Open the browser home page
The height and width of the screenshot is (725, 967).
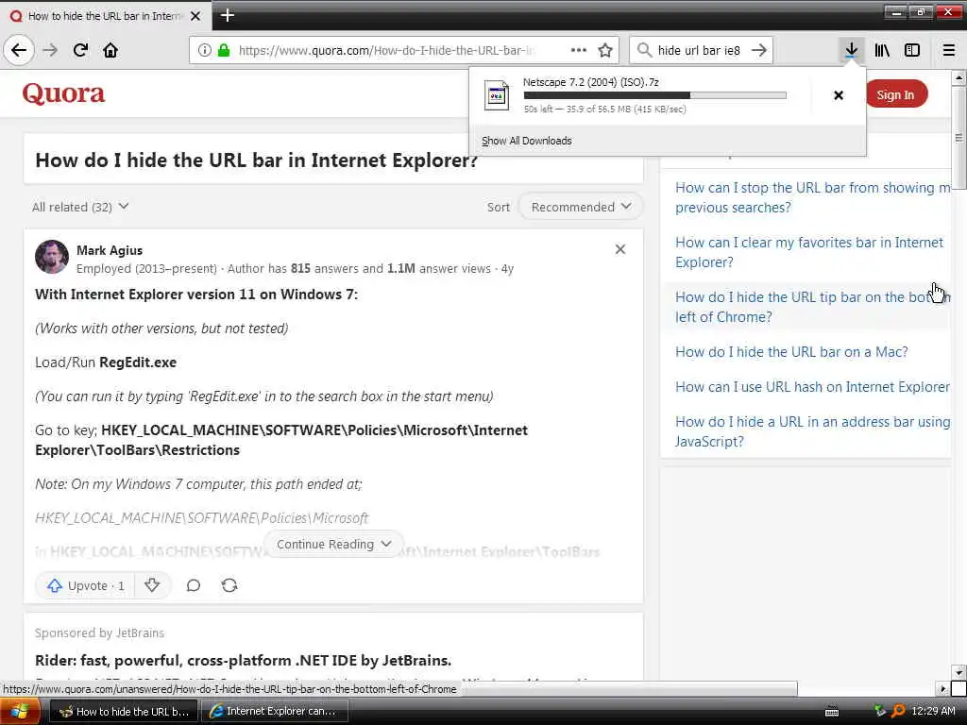[110, 50]
